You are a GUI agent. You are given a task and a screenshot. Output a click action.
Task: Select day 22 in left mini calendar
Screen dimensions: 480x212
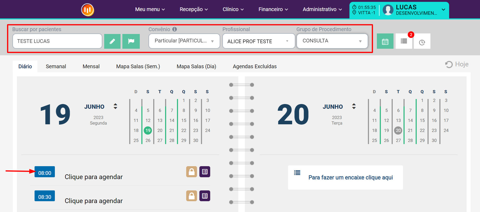pos(184,130)
